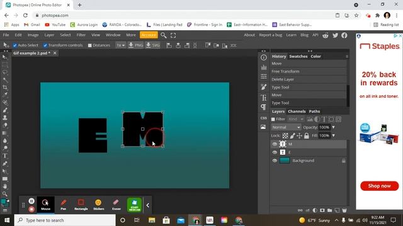The width and height of the screenshot is (403, 226).
Task: Enable the Distances checkbox
Action: [89, 45]
